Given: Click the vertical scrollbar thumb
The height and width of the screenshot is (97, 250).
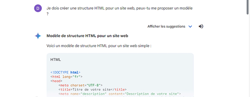Looking at the screenshot, I should point(248,7).
